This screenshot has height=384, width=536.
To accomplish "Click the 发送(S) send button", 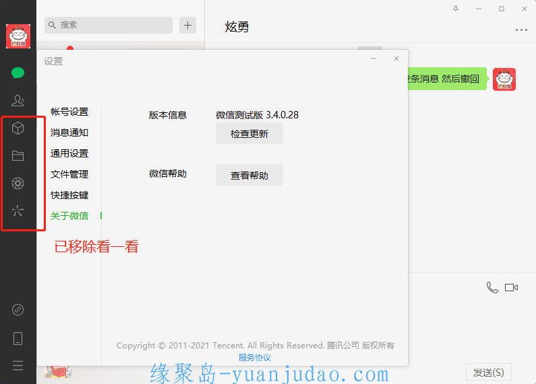I will pos(489,373).
